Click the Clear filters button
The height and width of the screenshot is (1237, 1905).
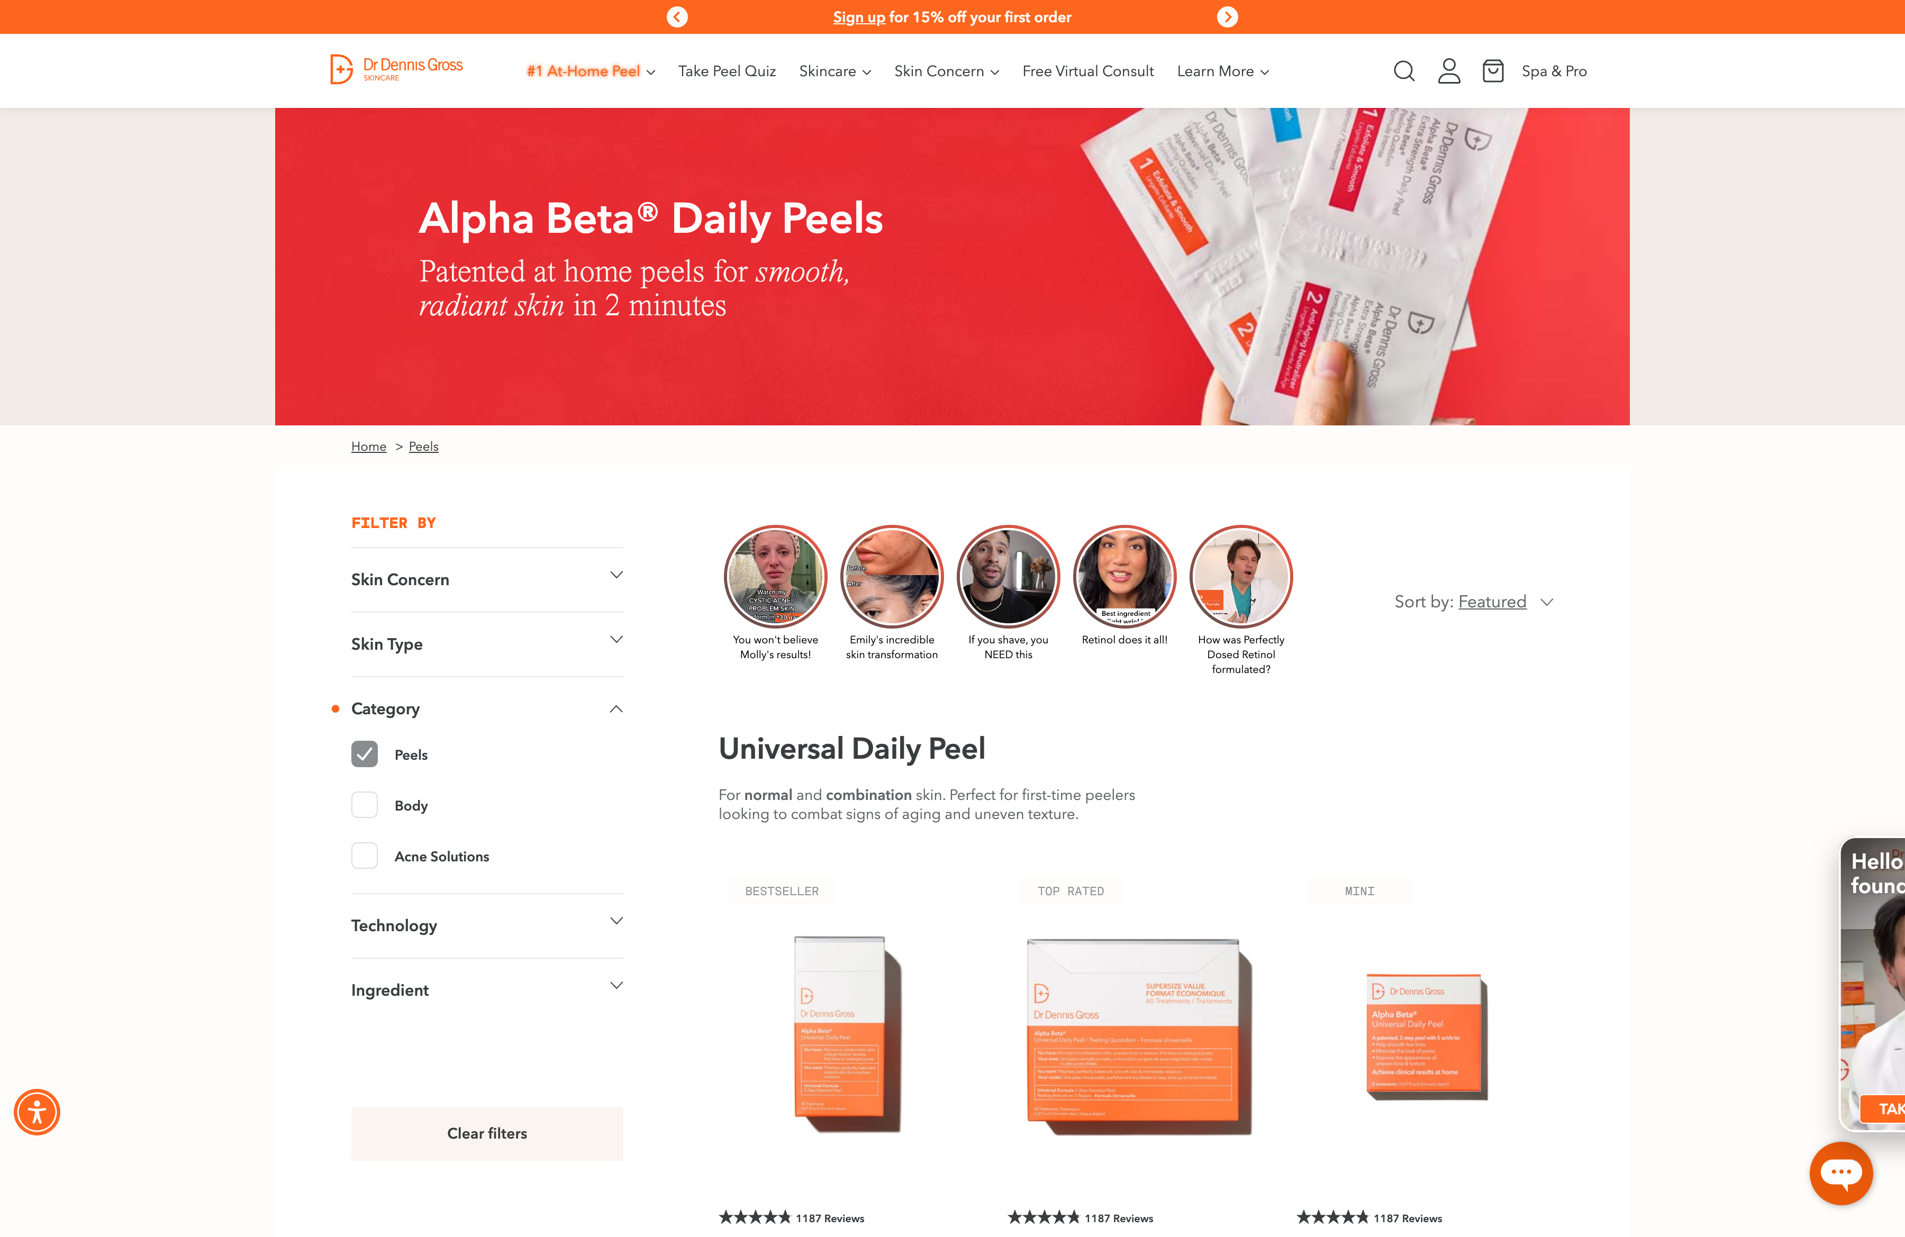[x=487, y=1133]
